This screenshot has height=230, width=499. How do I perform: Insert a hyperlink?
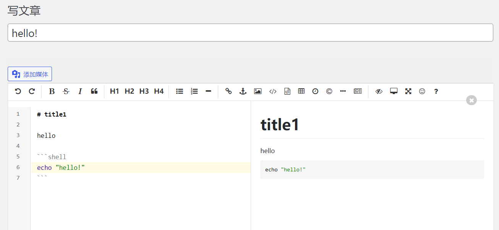pyautogui.click(x=228, y=91)
